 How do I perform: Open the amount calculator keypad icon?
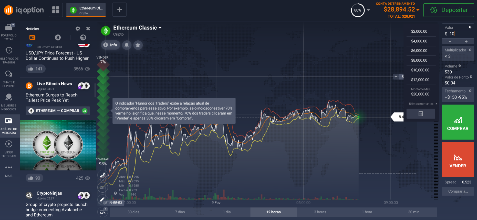click(421, 114)
